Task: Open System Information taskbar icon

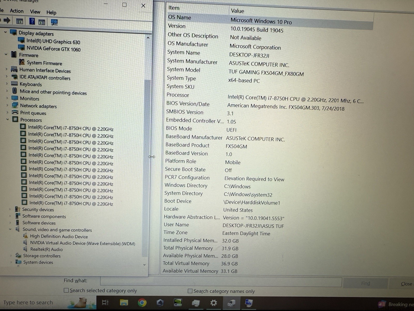Action: pos(249,302)
